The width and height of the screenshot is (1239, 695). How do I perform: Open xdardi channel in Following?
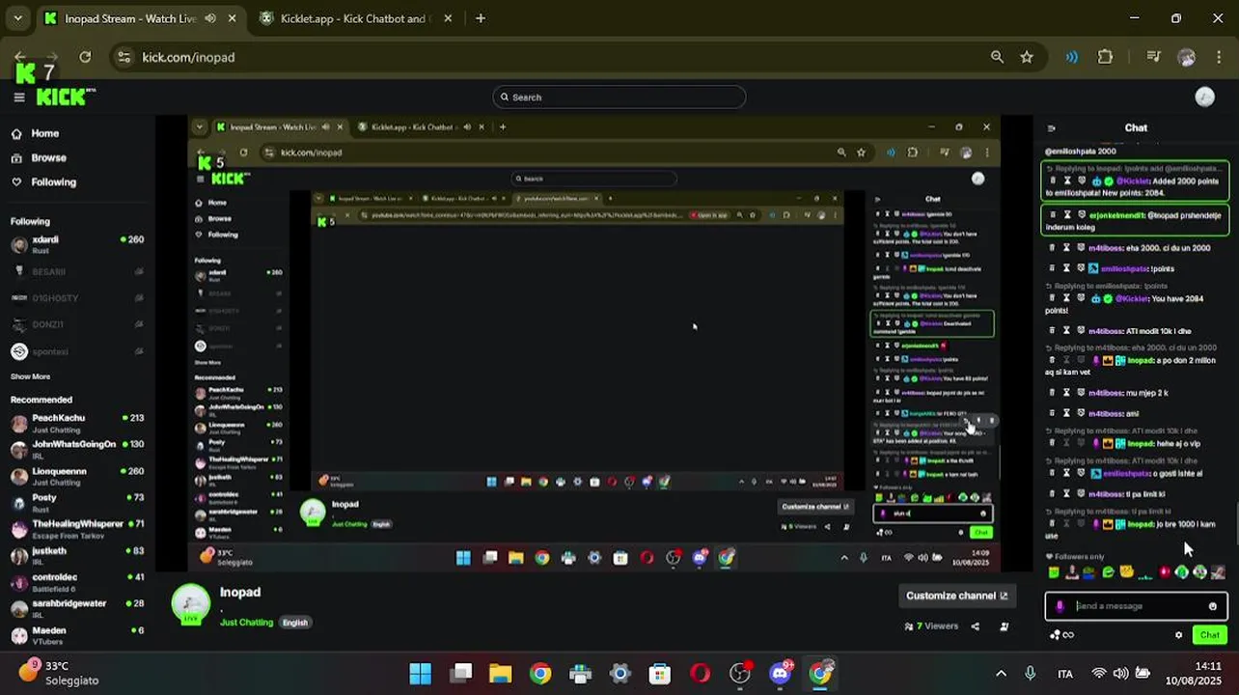point(77,244)
